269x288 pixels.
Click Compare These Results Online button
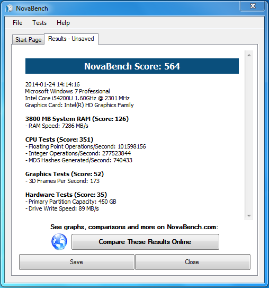point(145,242)
